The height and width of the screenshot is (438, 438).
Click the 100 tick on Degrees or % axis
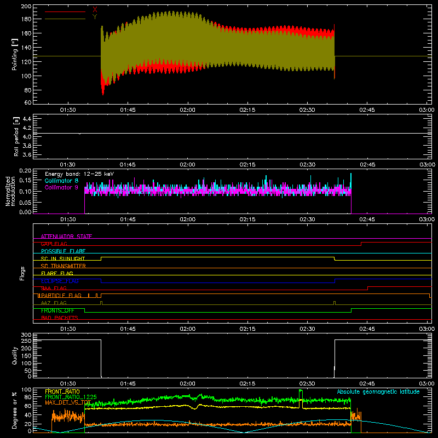tap(26, 390)
